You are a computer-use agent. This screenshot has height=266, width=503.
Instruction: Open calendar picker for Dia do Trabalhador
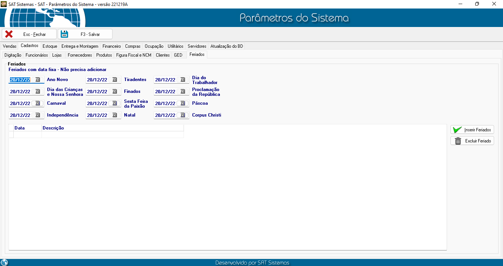pos(183,80)
